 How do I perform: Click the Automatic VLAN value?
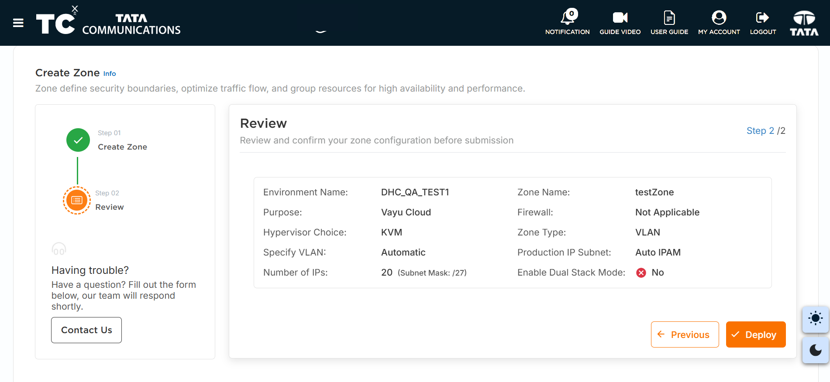[x=403, y=252]
